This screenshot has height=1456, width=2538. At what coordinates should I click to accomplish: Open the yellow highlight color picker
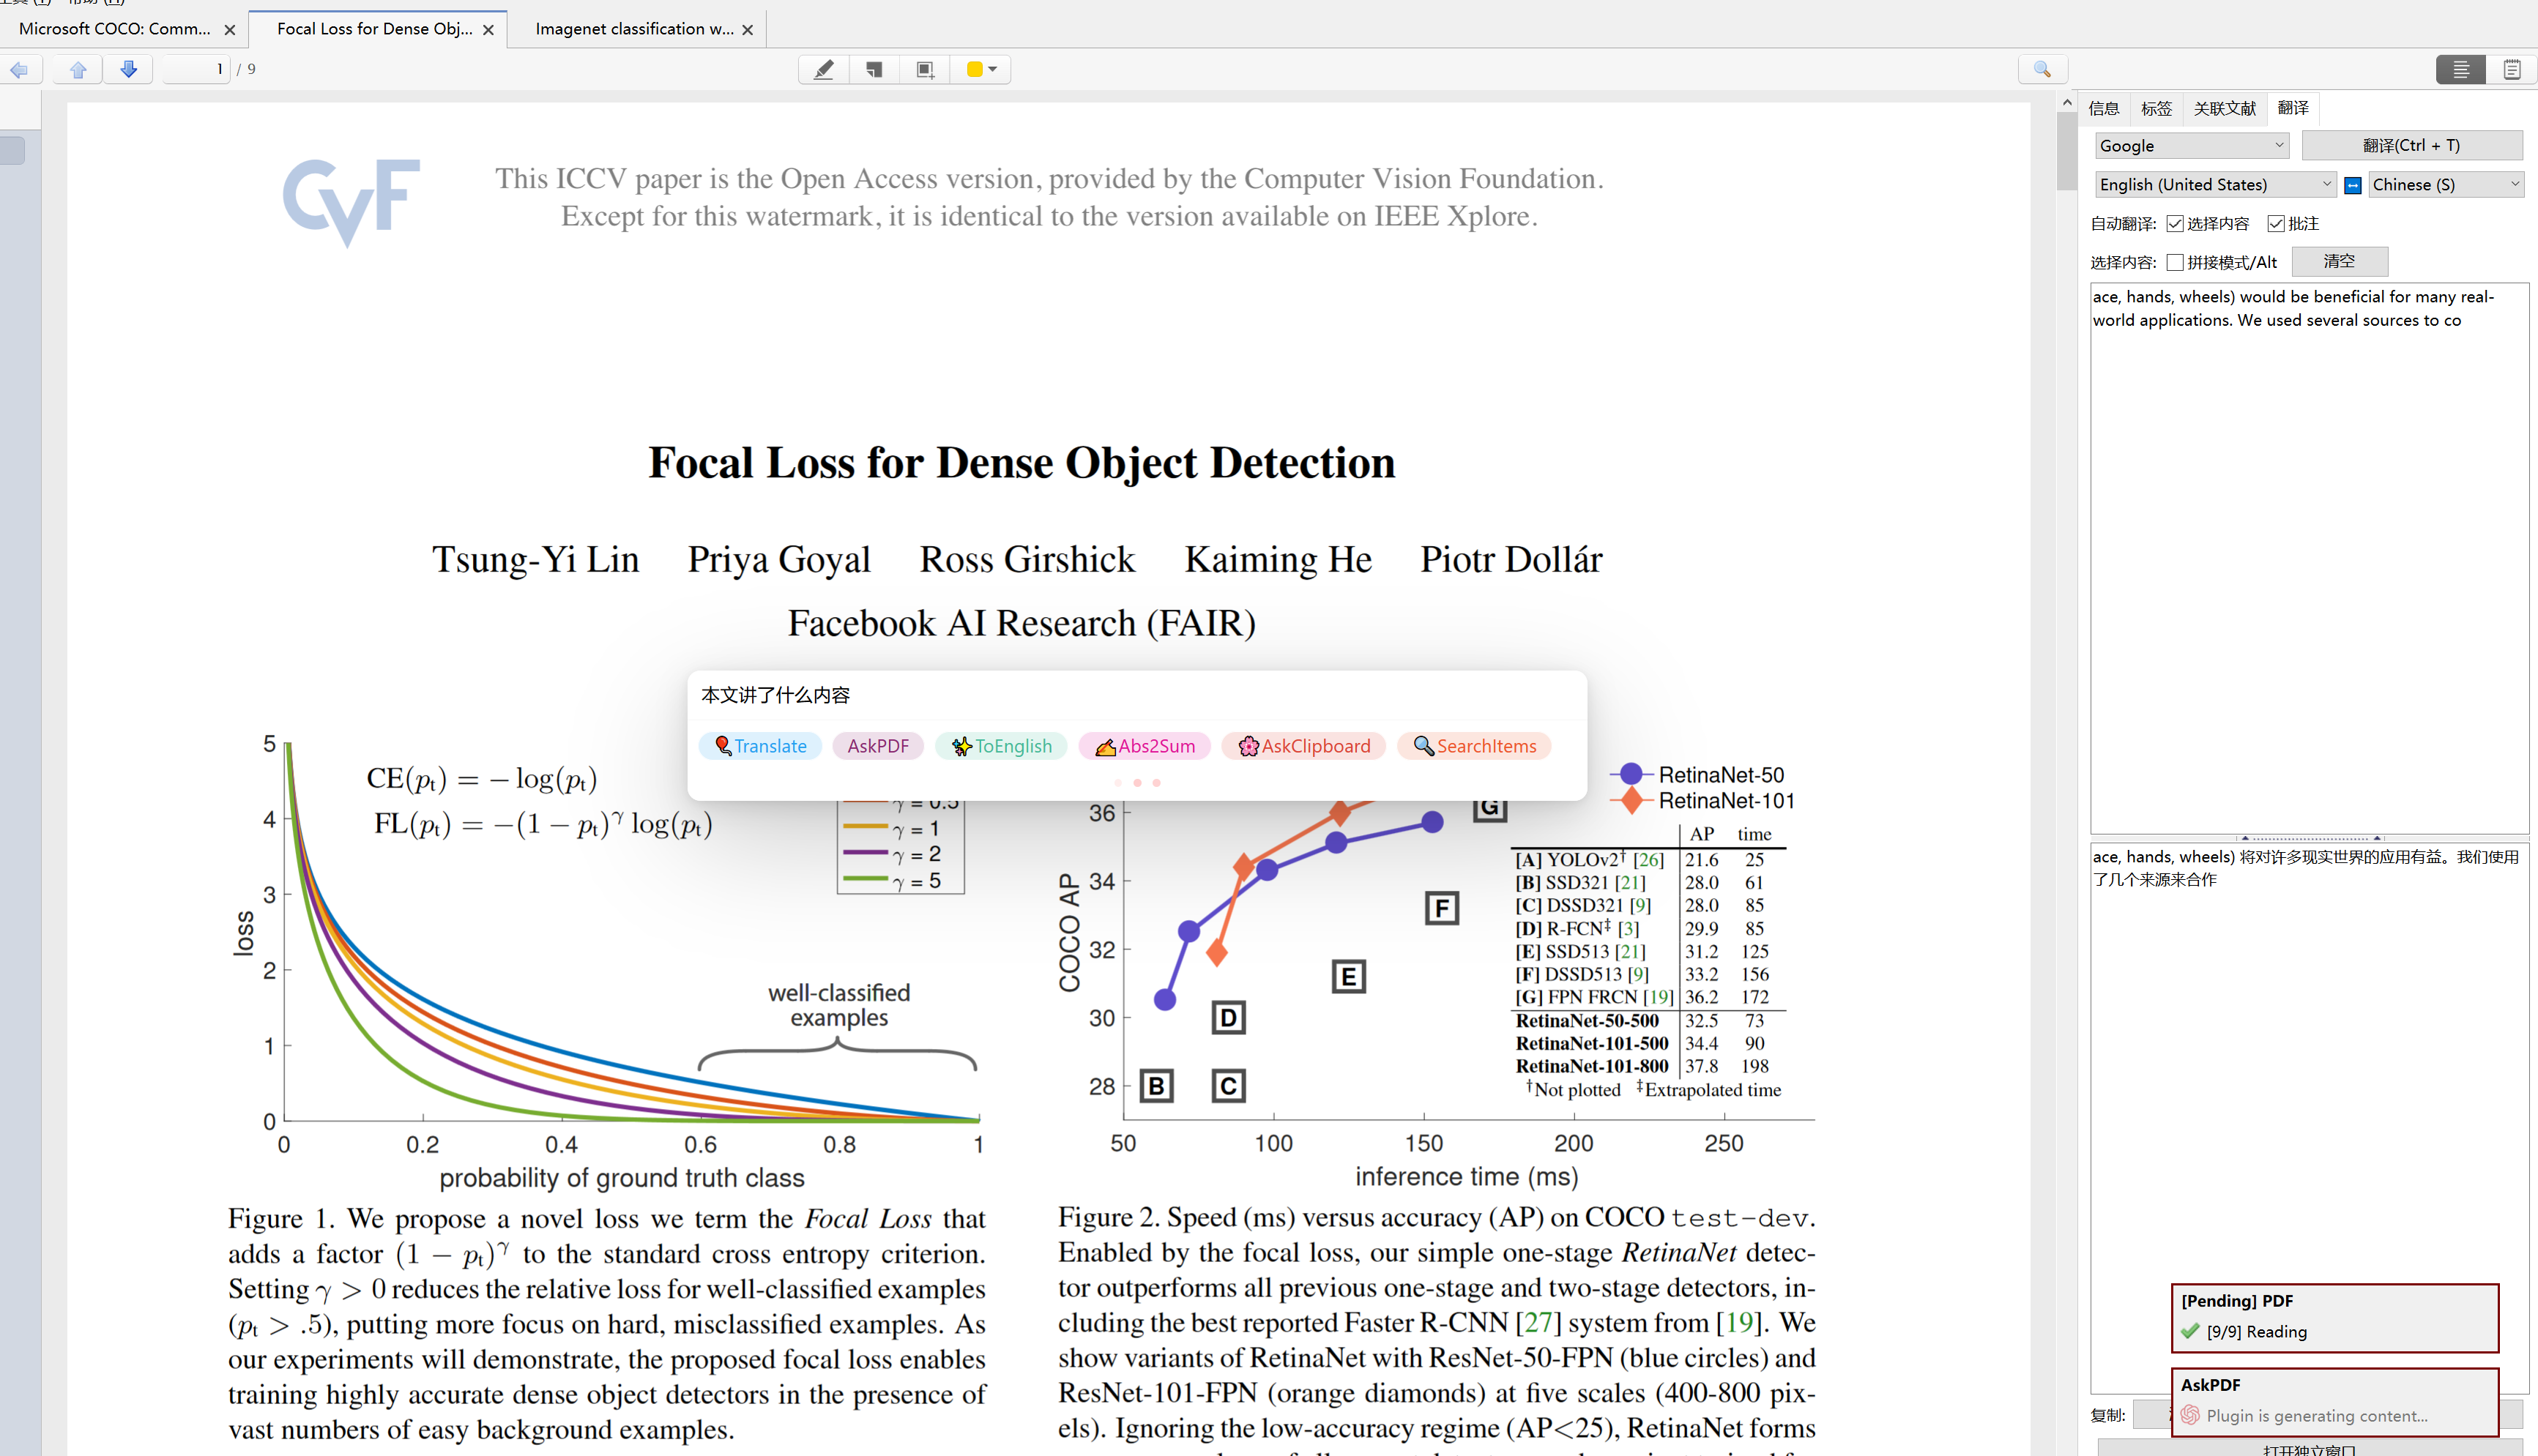[x=981, y=69]
